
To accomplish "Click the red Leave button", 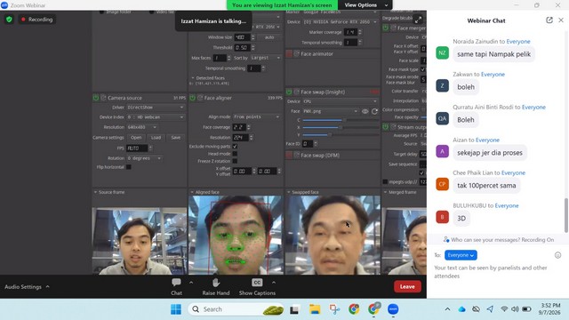I will 407,286.
